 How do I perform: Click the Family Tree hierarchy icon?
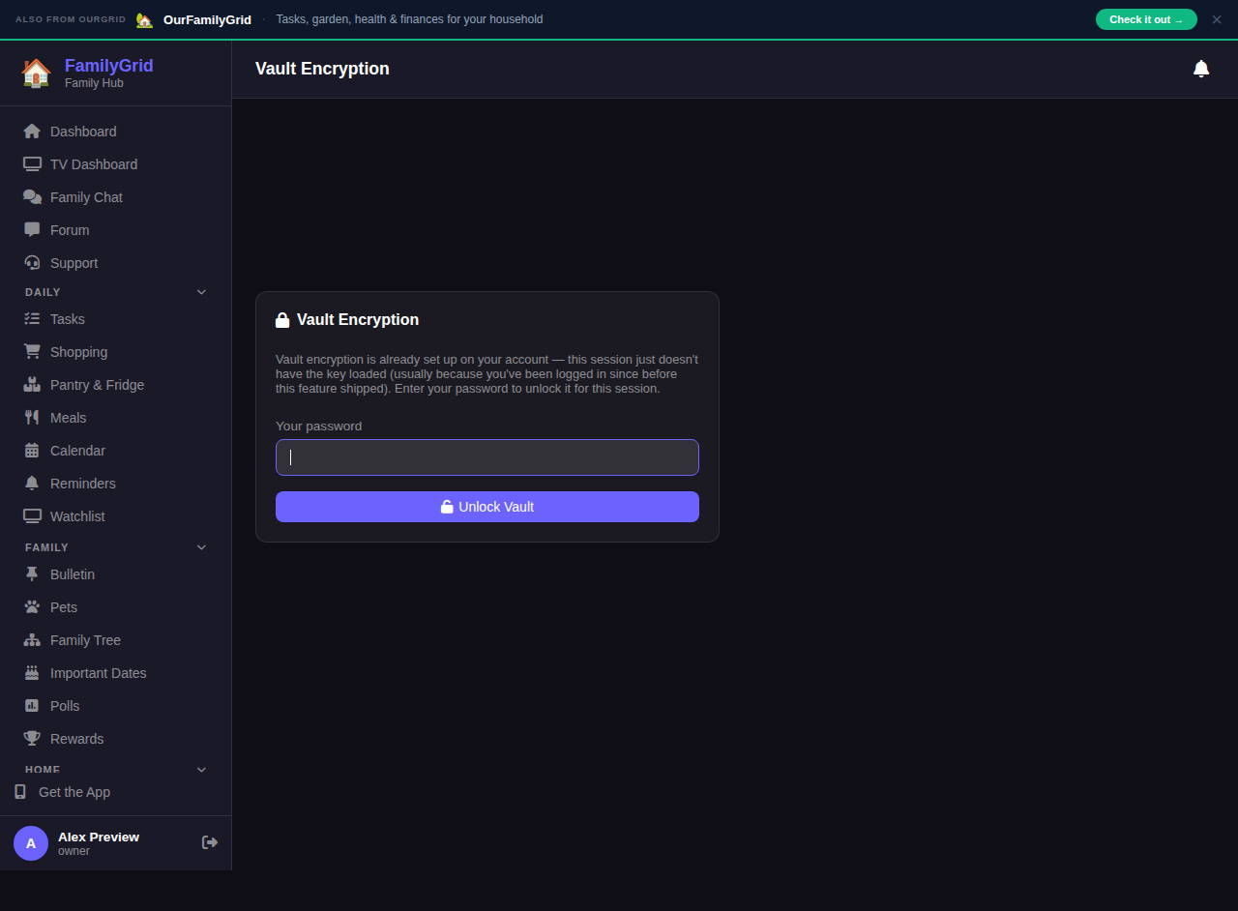(x=32, y=640)
